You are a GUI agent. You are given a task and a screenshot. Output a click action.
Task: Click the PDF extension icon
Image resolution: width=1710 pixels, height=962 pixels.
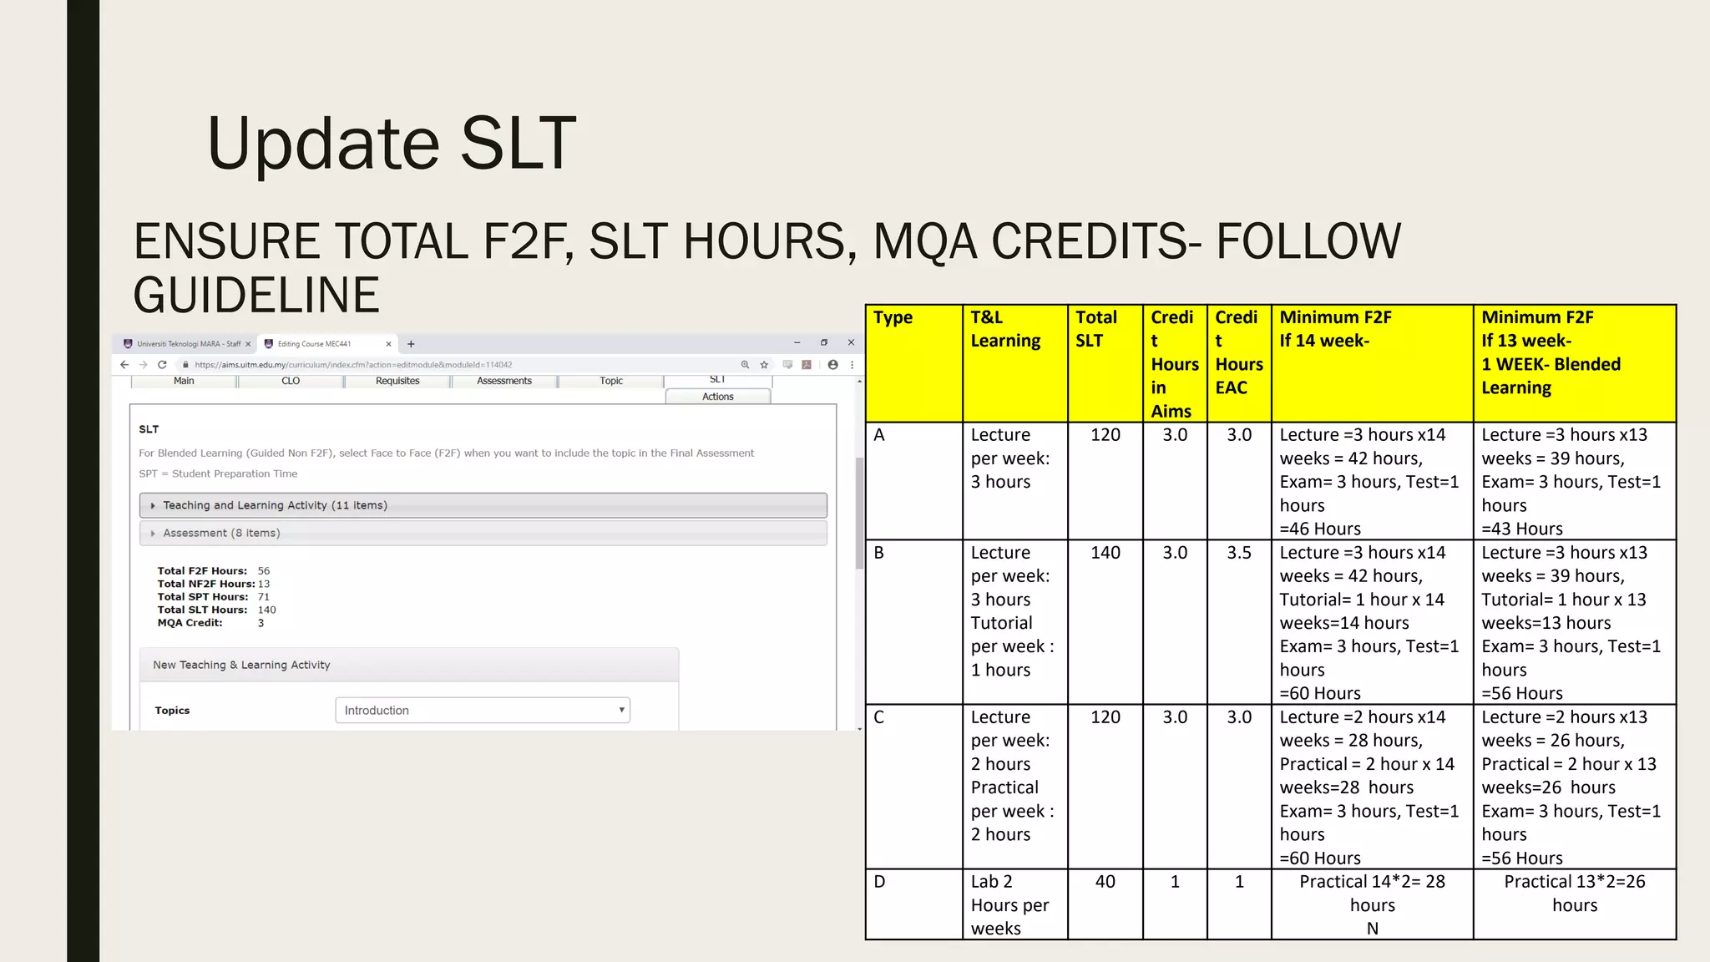click(807, 365)
